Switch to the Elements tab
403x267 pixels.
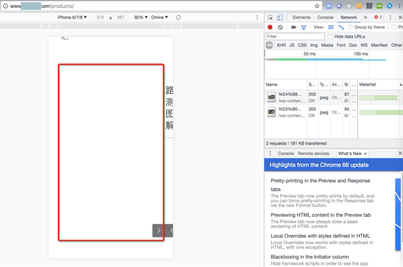[x=301, y=17]
